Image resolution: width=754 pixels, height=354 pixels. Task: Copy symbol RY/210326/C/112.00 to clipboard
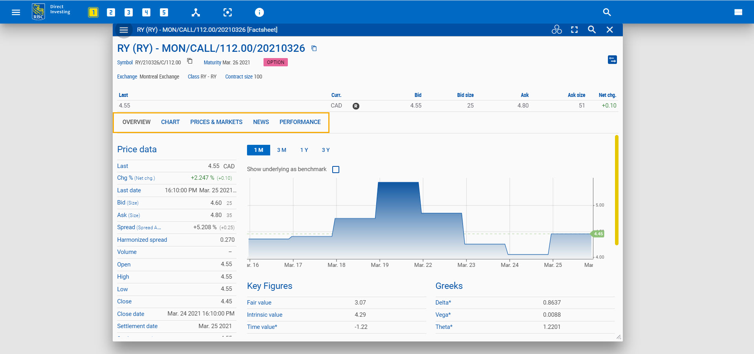point(190,61)
